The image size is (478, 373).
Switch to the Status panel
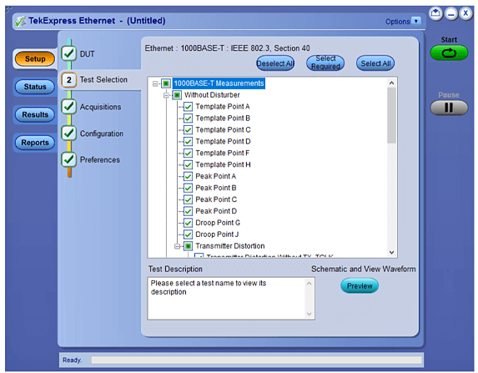(x=35, y=87)
